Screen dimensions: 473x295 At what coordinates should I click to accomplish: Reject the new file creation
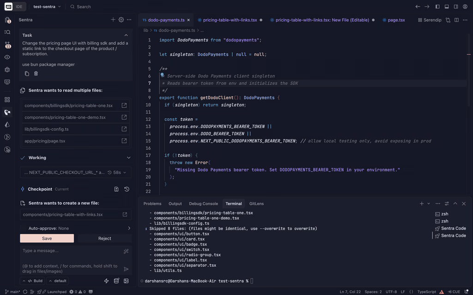105,238
